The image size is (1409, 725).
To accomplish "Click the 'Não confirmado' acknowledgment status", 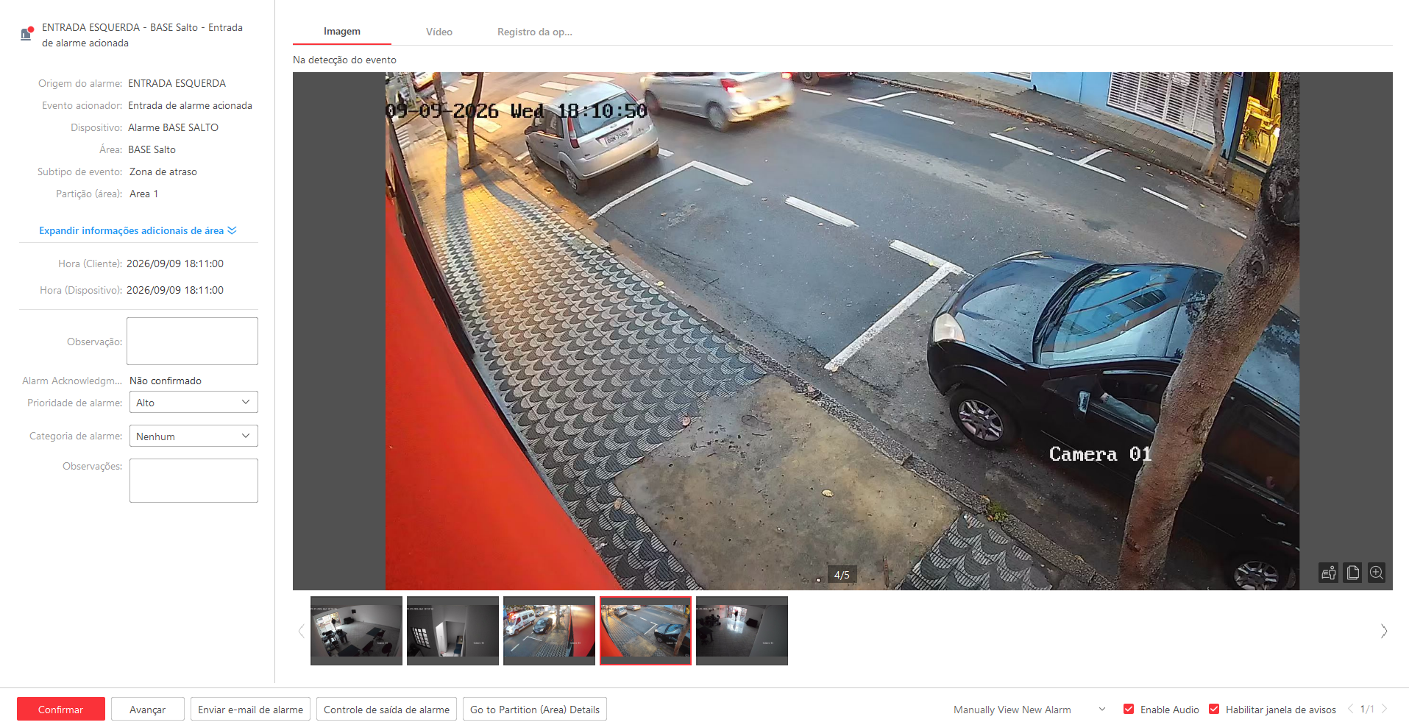I will 166,381.
